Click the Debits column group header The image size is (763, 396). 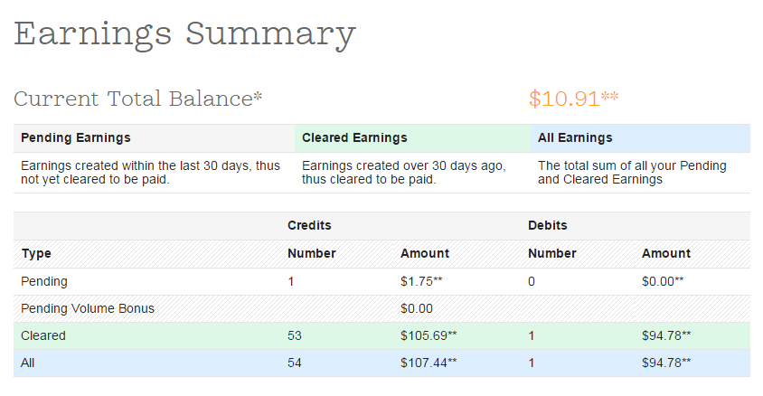(548, 225)
